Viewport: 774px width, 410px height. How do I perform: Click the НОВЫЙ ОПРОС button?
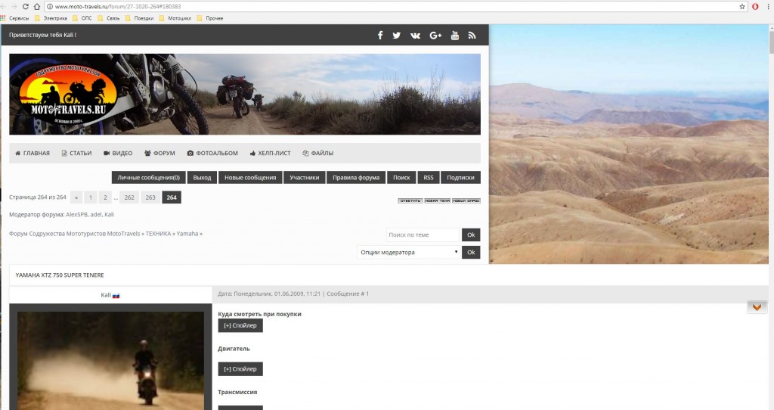pos(466,200)
